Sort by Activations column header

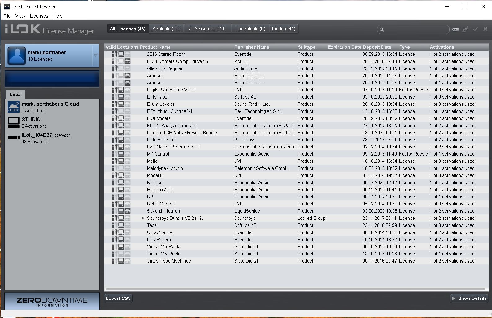click(442, 47)
